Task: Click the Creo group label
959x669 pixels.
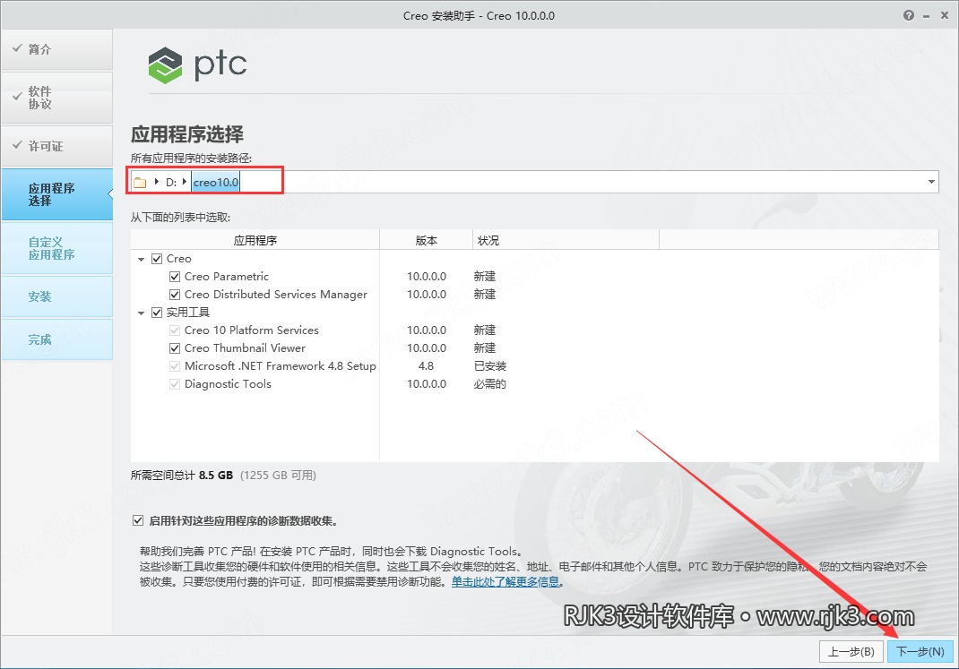Action: pyautogui.click(x=178, y=259)
